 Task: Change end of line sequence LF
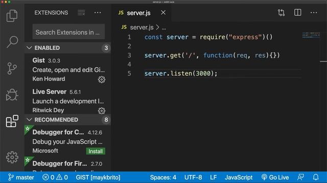pos(214,177)
